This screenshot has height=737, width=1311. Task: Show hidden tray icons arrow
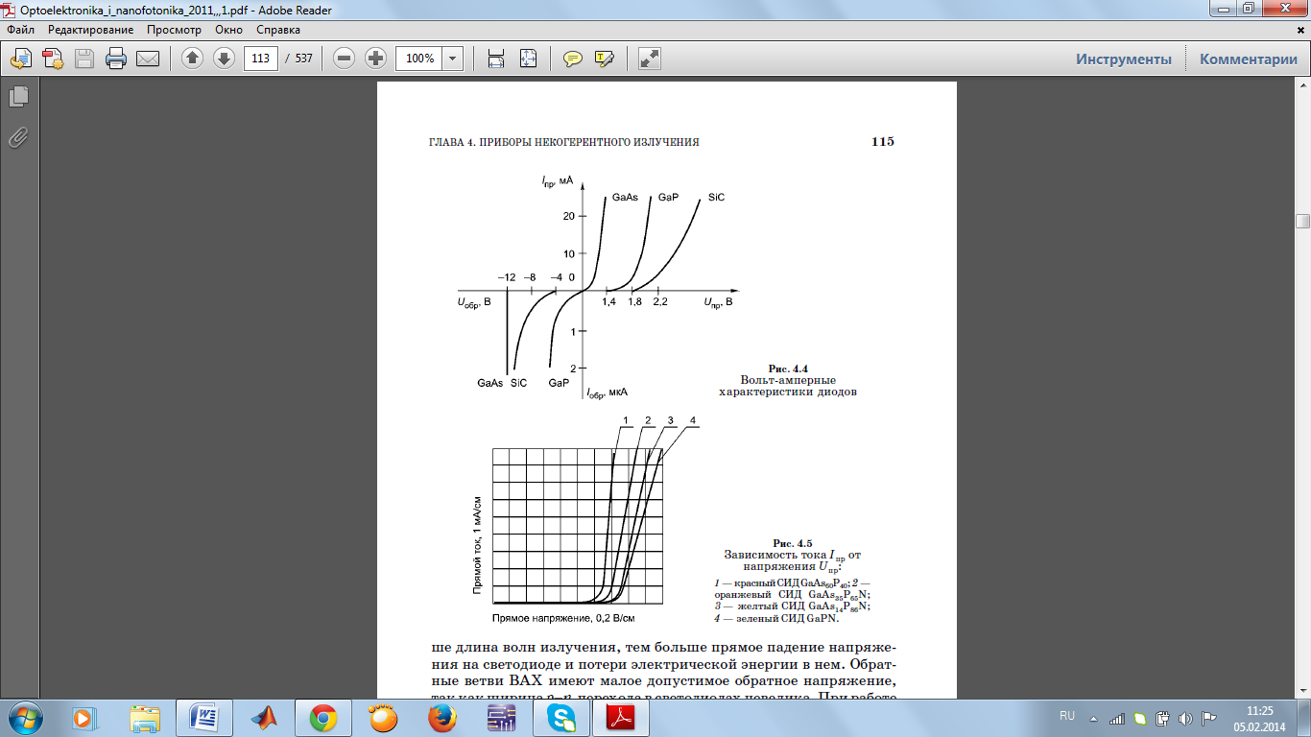1093,717
